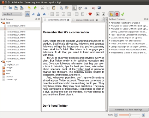Image resolution: width=149 pixels, height=118 pixels.
Task: Align text left
Action: click(x=52, y=14)
